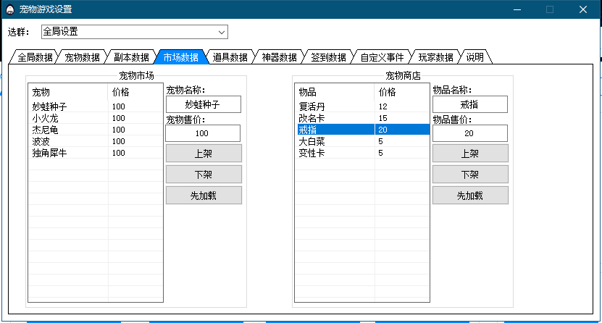Select 小火龙 in the pet list

click(x=45, y=118)
